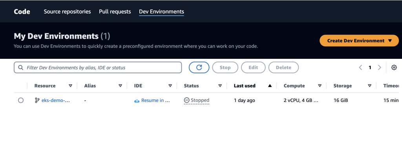The height and width of the screenshot is (162, 402).
Task: Click the refresh icon button
Action: (199, 67)
